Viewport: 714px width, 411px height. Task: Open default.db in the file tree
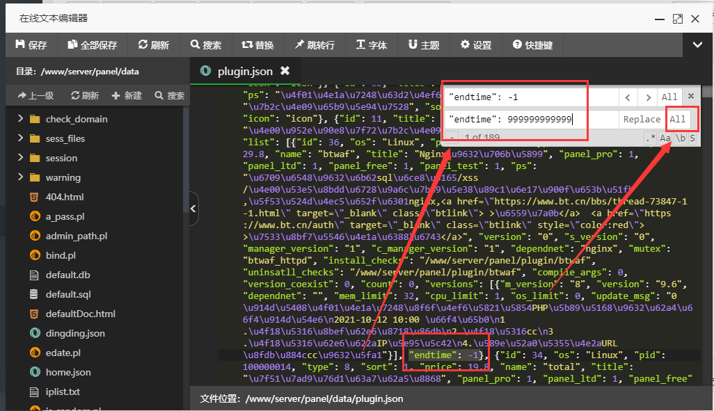pyautogui.click(x=68, y=275)
